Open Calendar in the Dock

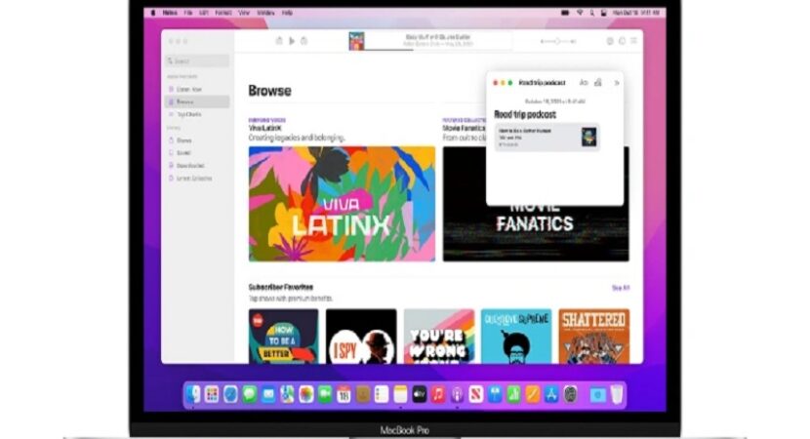(344, 394)
